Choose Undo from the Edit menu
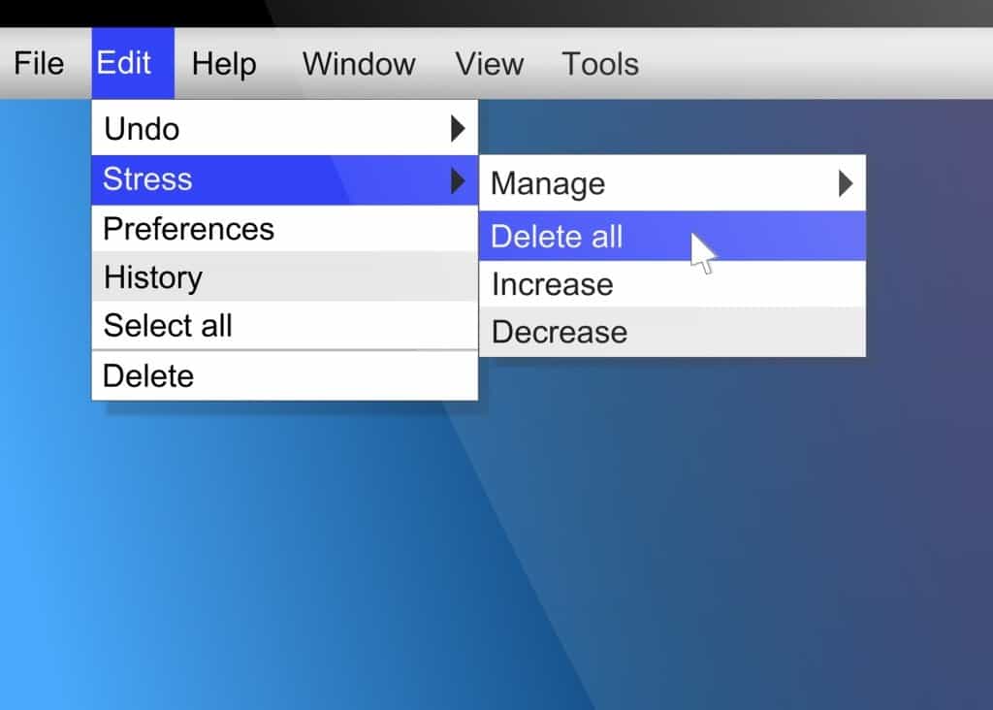 coord(142,128)
